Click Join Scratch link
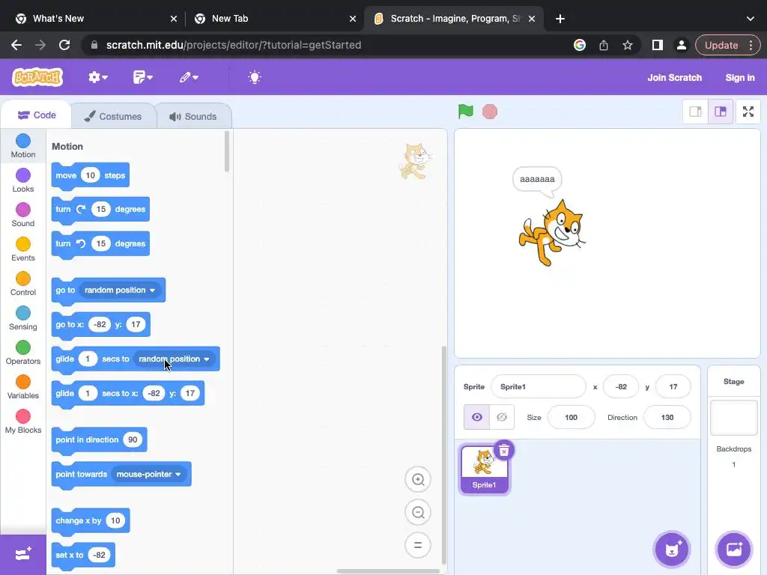 (x=675, y=77)
